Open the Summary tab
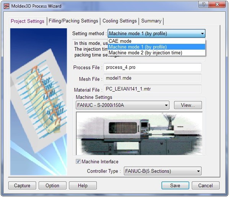This screenshot has height=197, width=229. (151, 21)
